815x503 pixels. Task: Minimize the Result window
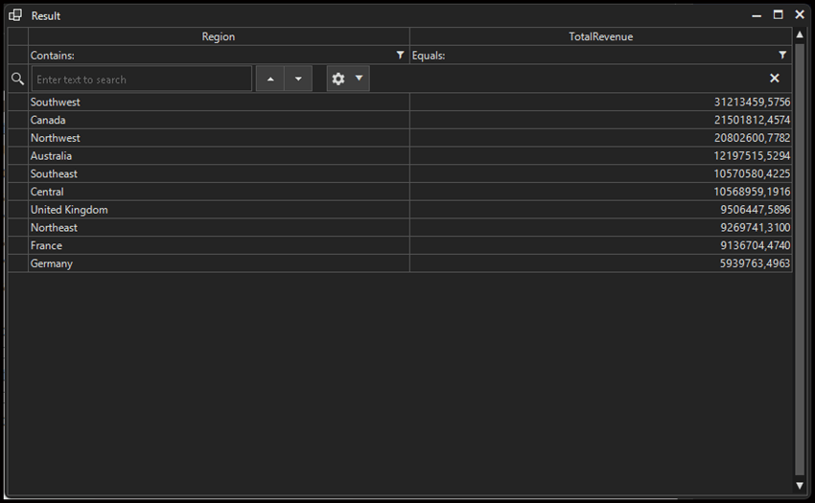(x=757, y=15)
